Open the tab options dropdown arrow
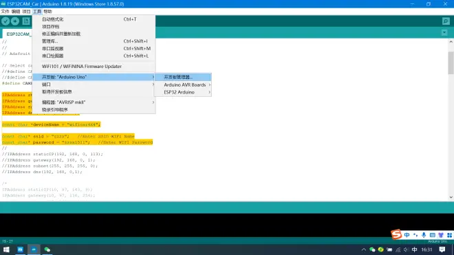 click(x=444, y=33)
